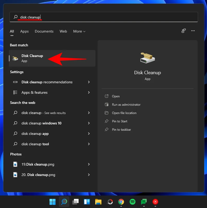Click the Pin to taskbar pin icon
Viewport: 207px width, 208px height.
[107, 129]
